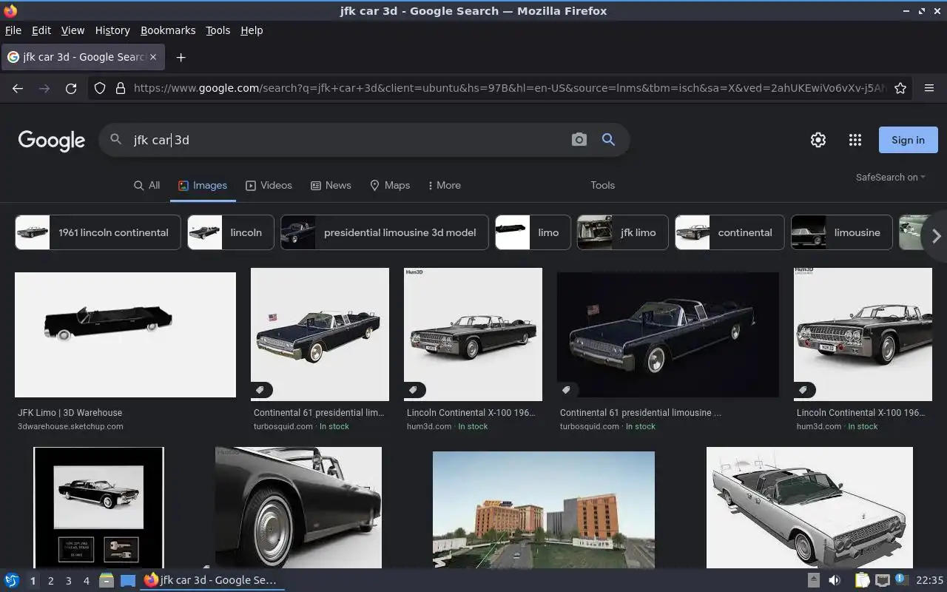Go back to the previous page
947x592 pixels.
click(18, 88)
